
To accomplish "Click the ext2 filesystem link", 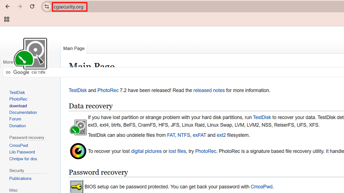I will [221, 135].
